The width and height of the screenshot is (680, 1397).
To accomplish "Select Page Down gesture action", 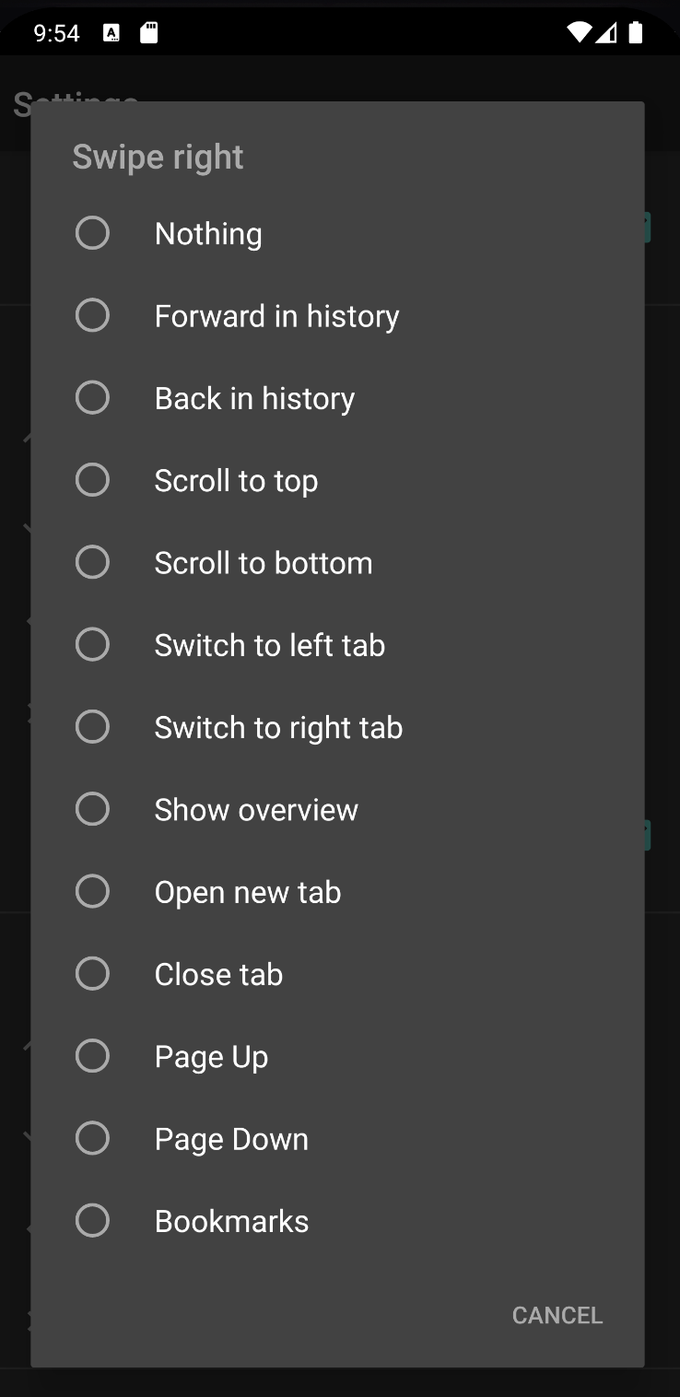I will [337, 1139].
